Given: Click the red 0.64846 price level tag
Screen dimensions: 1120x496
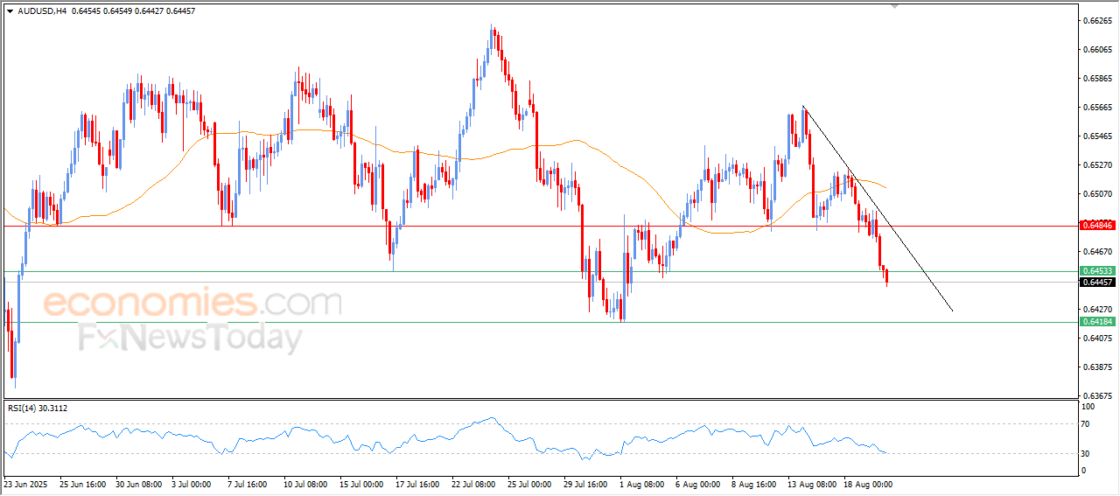Looking at the screenshot, I should tap(1096, 226).
